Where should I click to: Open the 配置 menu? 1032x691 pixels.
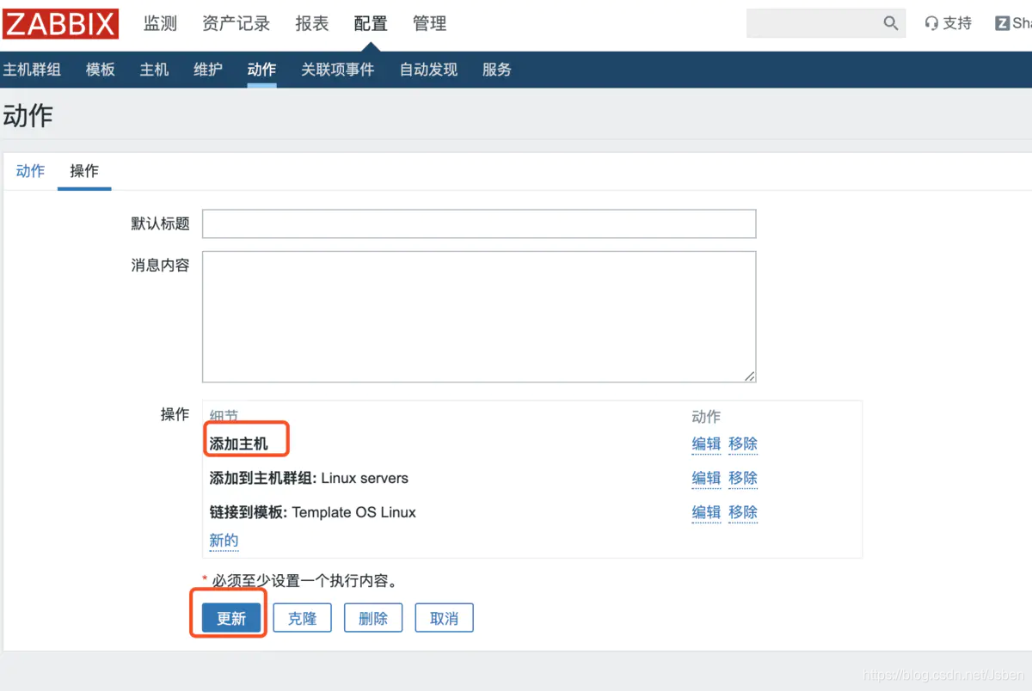tap(371, 23)
